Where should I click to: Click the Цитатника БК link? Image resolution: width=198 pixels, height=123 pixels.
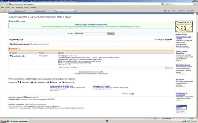[98, 72]
